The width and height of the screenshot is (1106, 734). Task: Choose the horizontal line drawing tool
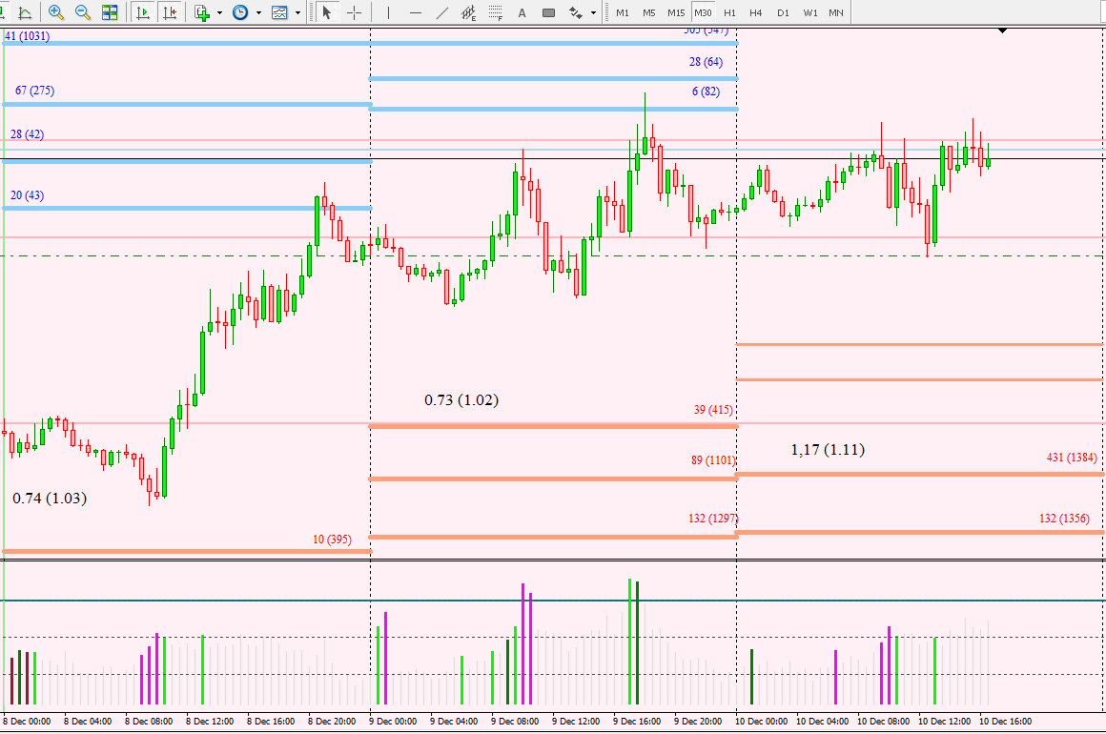pyautogui.click(x=416, y=12)
